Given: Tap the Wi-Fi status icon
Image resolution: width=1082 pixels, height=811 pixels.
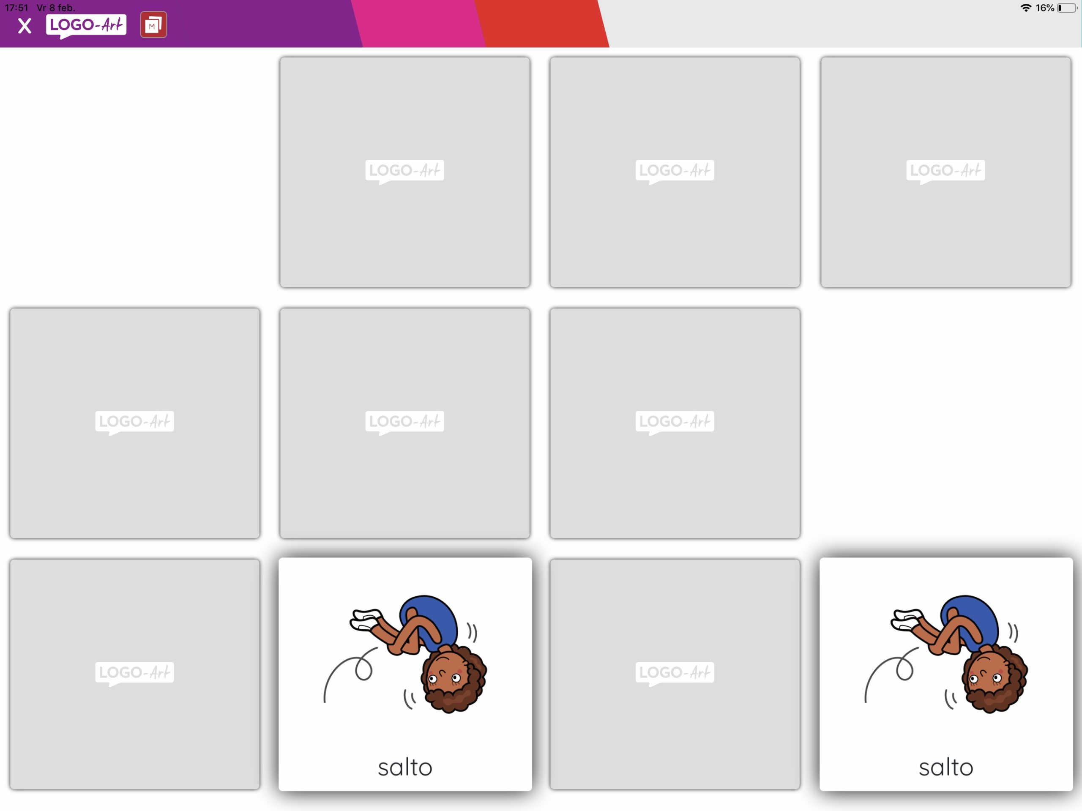Looking at the screenshot, I should click(1025, 8).
